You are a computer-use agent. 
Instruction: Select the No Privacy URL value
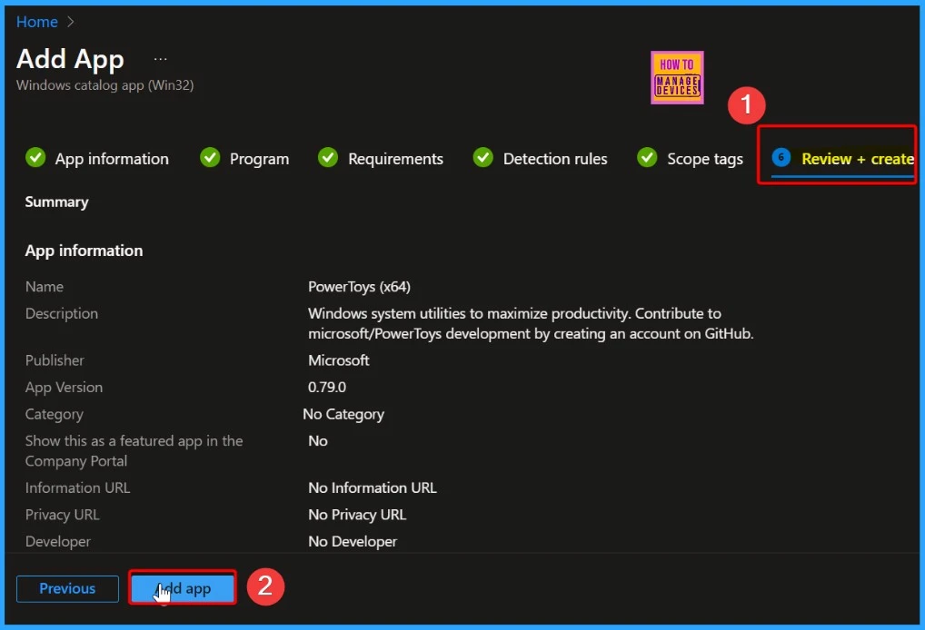[357, 515]
